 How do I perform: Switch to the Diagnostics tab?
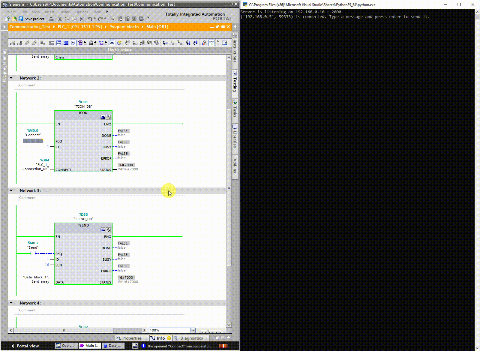pos(191,338)
